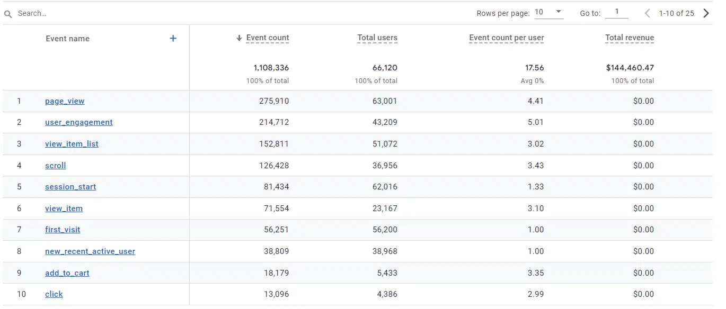Open the add_to_cart event link
The height and width of the screenshot is (309, 726).
[67, 273]
